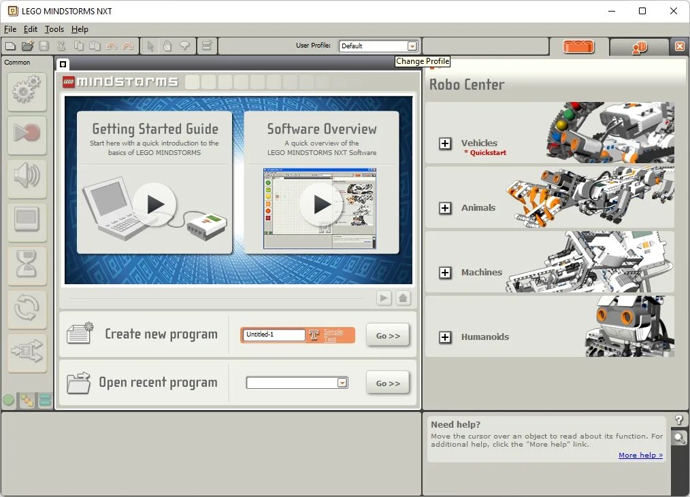
Task: Click the Untitled-1 program name field
Action: 274,335
